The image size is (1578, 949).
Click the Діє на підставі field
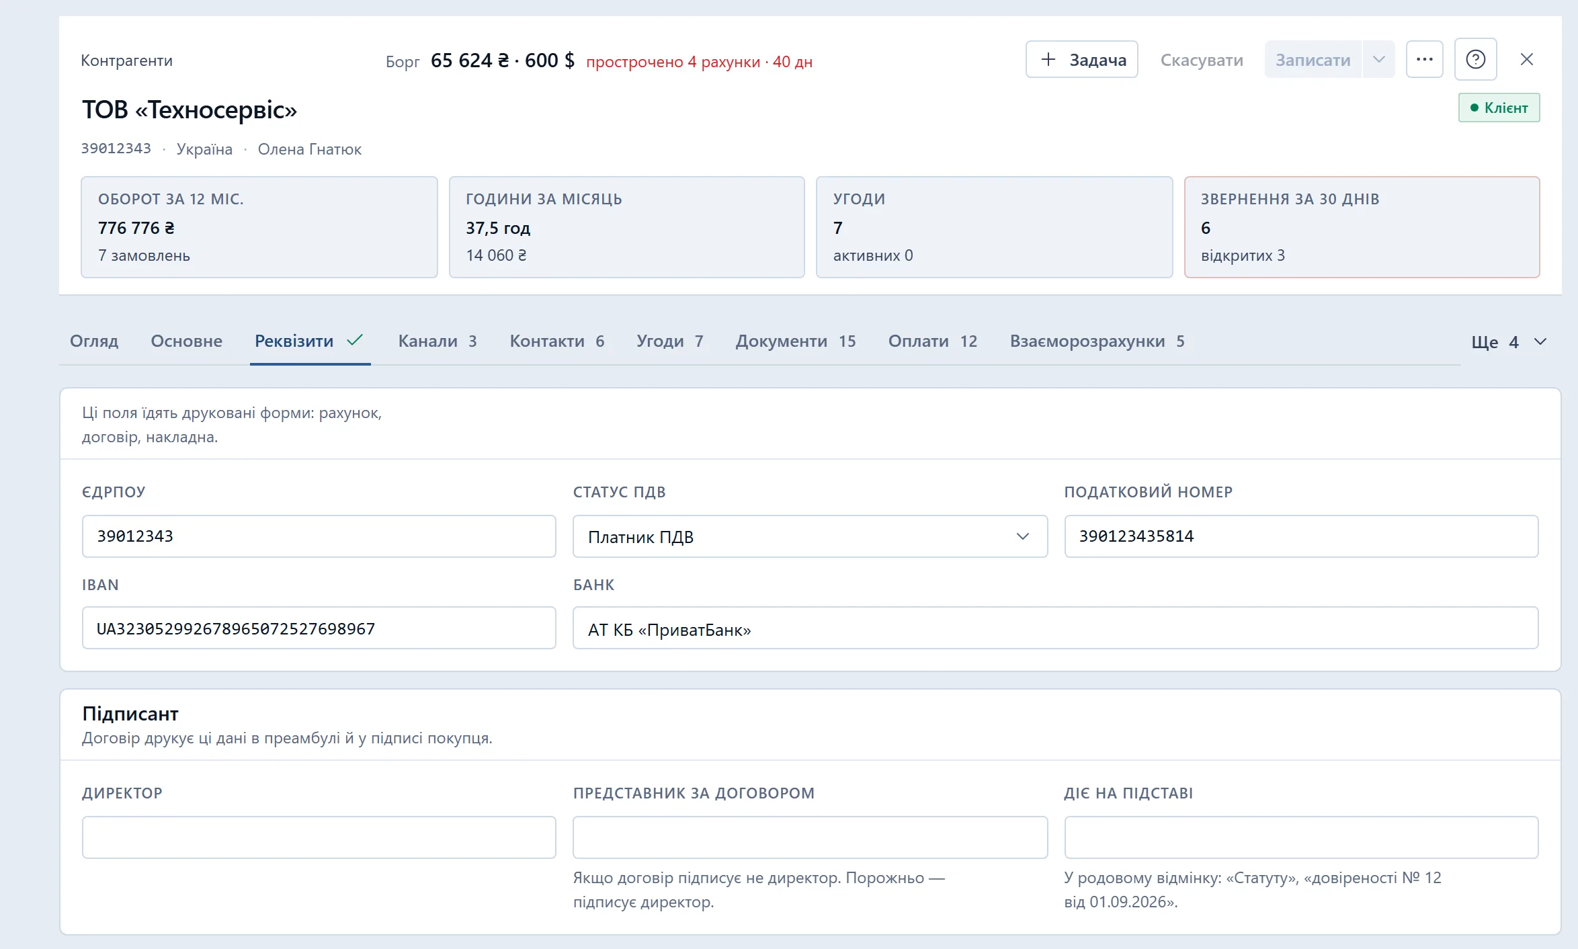[x=1301, y=837]
